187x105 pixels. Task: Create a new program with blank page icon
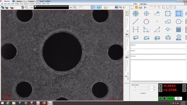pyautogui.click(x=132, y=7)
